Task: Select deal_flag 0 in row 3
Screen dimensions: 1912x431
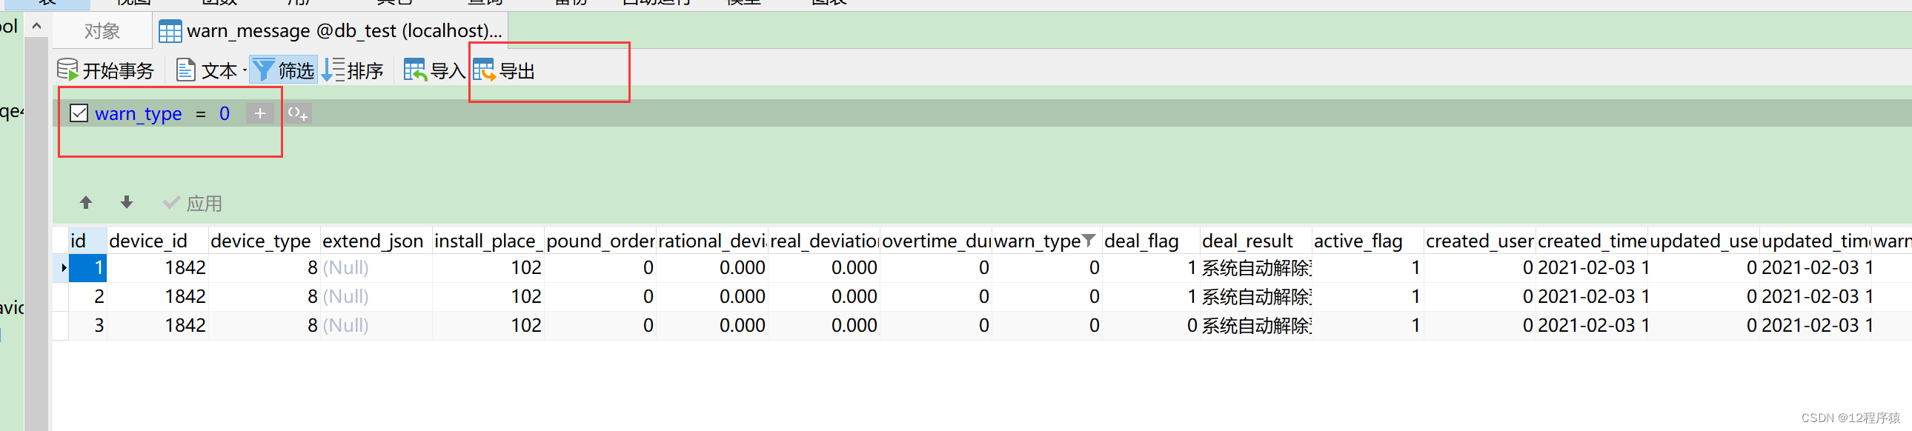Action: click(x=1150, y=326)
